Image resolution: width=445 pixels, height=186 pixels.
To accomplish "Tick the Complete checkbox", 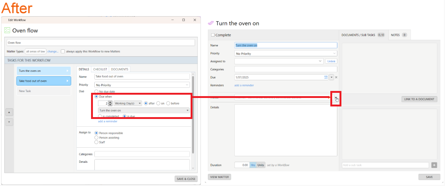I will [x=212, y=35].
